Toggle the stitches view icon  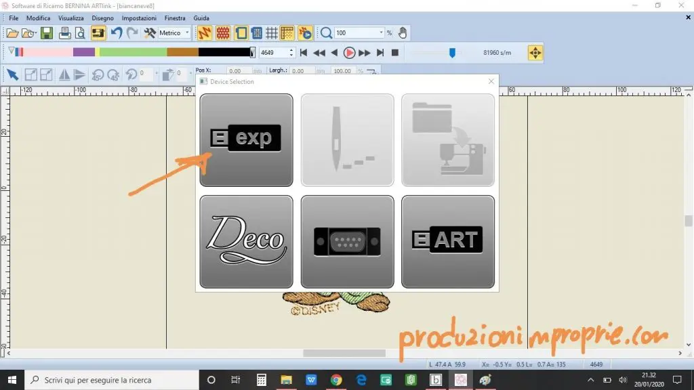[x=205, y=33]
